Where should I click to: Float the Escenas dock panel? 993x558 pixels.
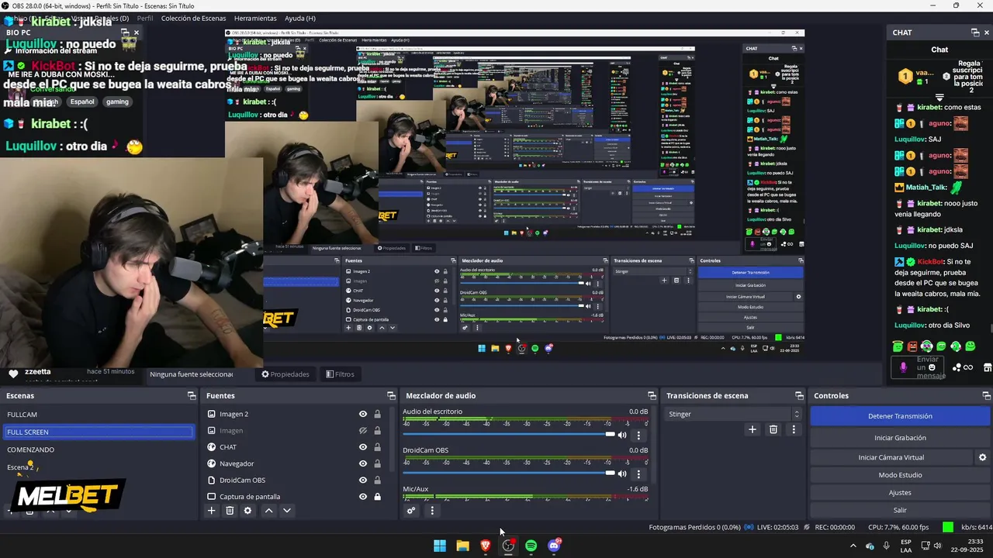point(192,396)
